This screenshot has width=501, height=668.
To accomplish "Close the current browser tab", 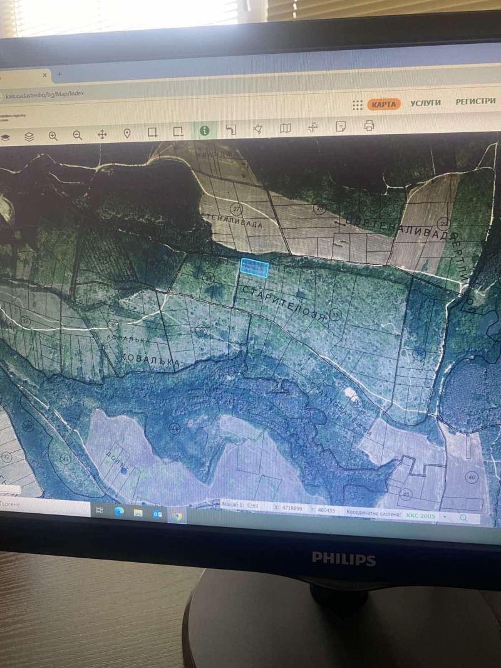I will point(45,75).
